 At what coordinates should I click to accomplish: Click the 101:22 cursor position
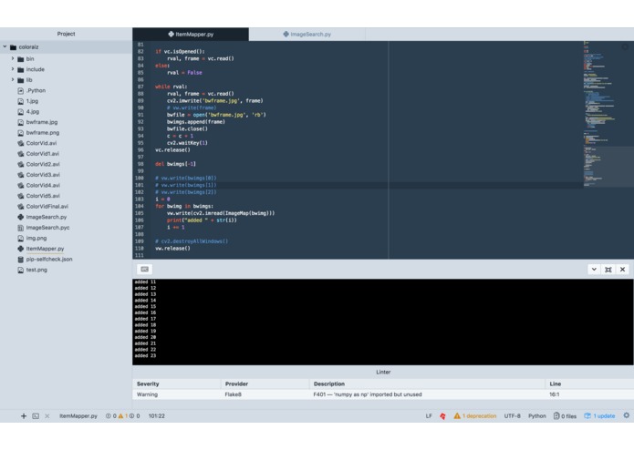click(x=157, y=415)
